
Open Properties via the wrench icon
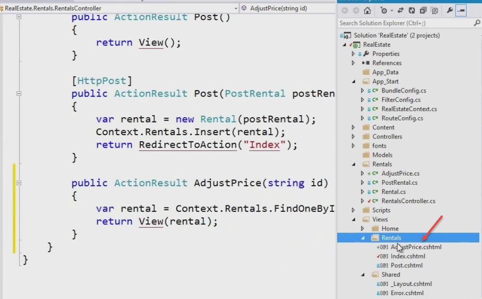click(x=450, y=11)
